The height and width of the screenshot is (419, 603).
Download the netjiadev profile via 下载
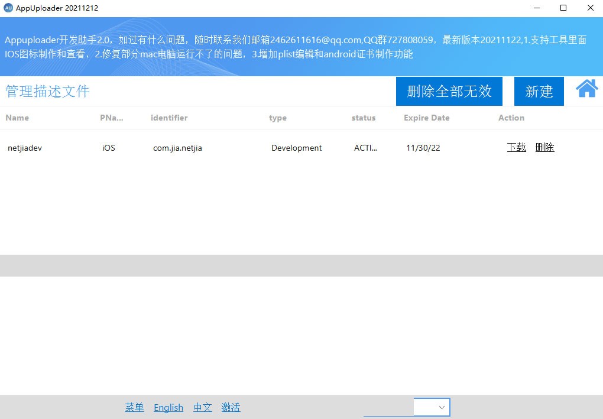tap(516, 148)
